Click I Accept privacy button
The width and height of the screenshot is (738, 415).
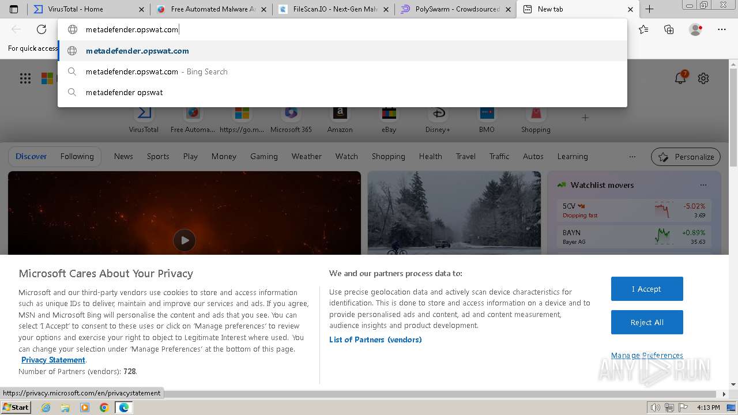click(647, 289)
